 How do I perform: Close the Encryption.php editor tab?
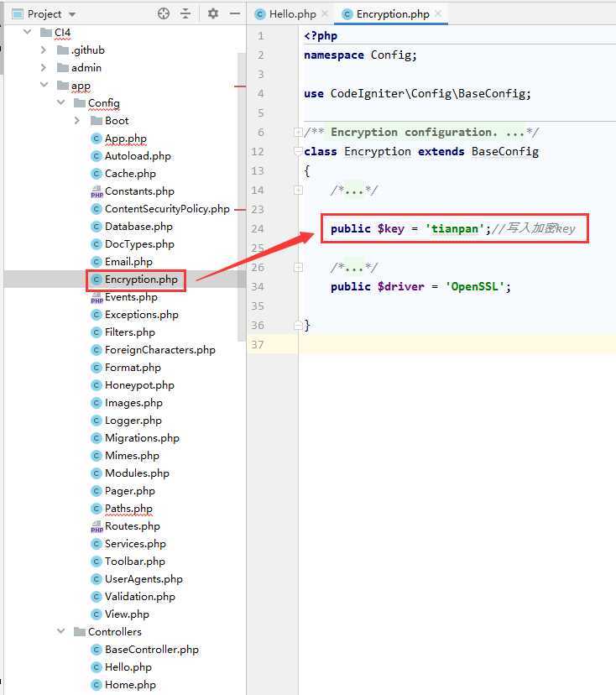pyautogui.click(x=438, y=14)
